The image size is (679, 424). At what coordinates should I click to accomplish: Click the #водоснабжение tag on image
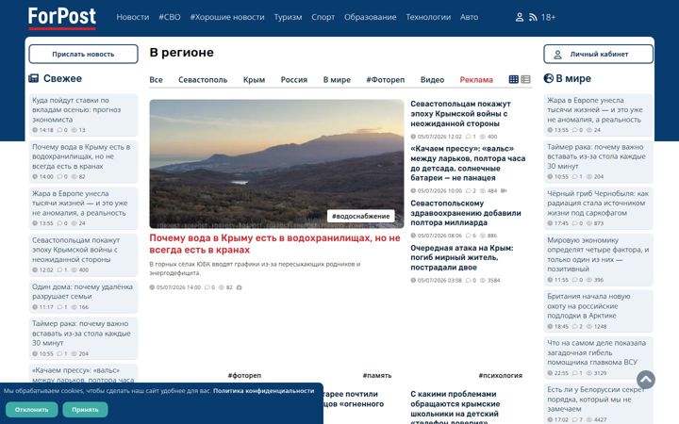(x=360, y=216)
